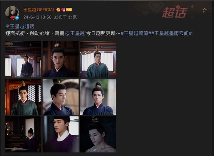This screenshot has height=156, width=214.
Task: Open first photo of man by window
Action: point(23,59)
